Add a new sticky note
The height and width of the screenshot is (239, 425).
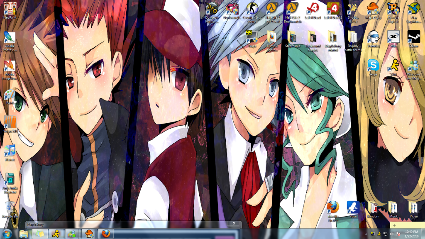[394, 225]
